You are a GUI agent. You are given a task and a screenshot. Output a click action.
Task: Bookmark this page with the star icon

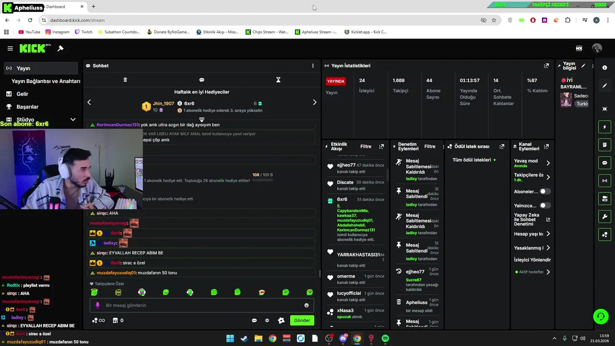pyautogui.click(x=494, y=20)
